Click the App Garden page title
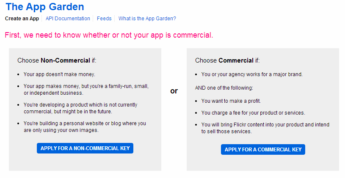Image resolution: width=345 pixels, height=178 pixels. [x=44, y=7]
